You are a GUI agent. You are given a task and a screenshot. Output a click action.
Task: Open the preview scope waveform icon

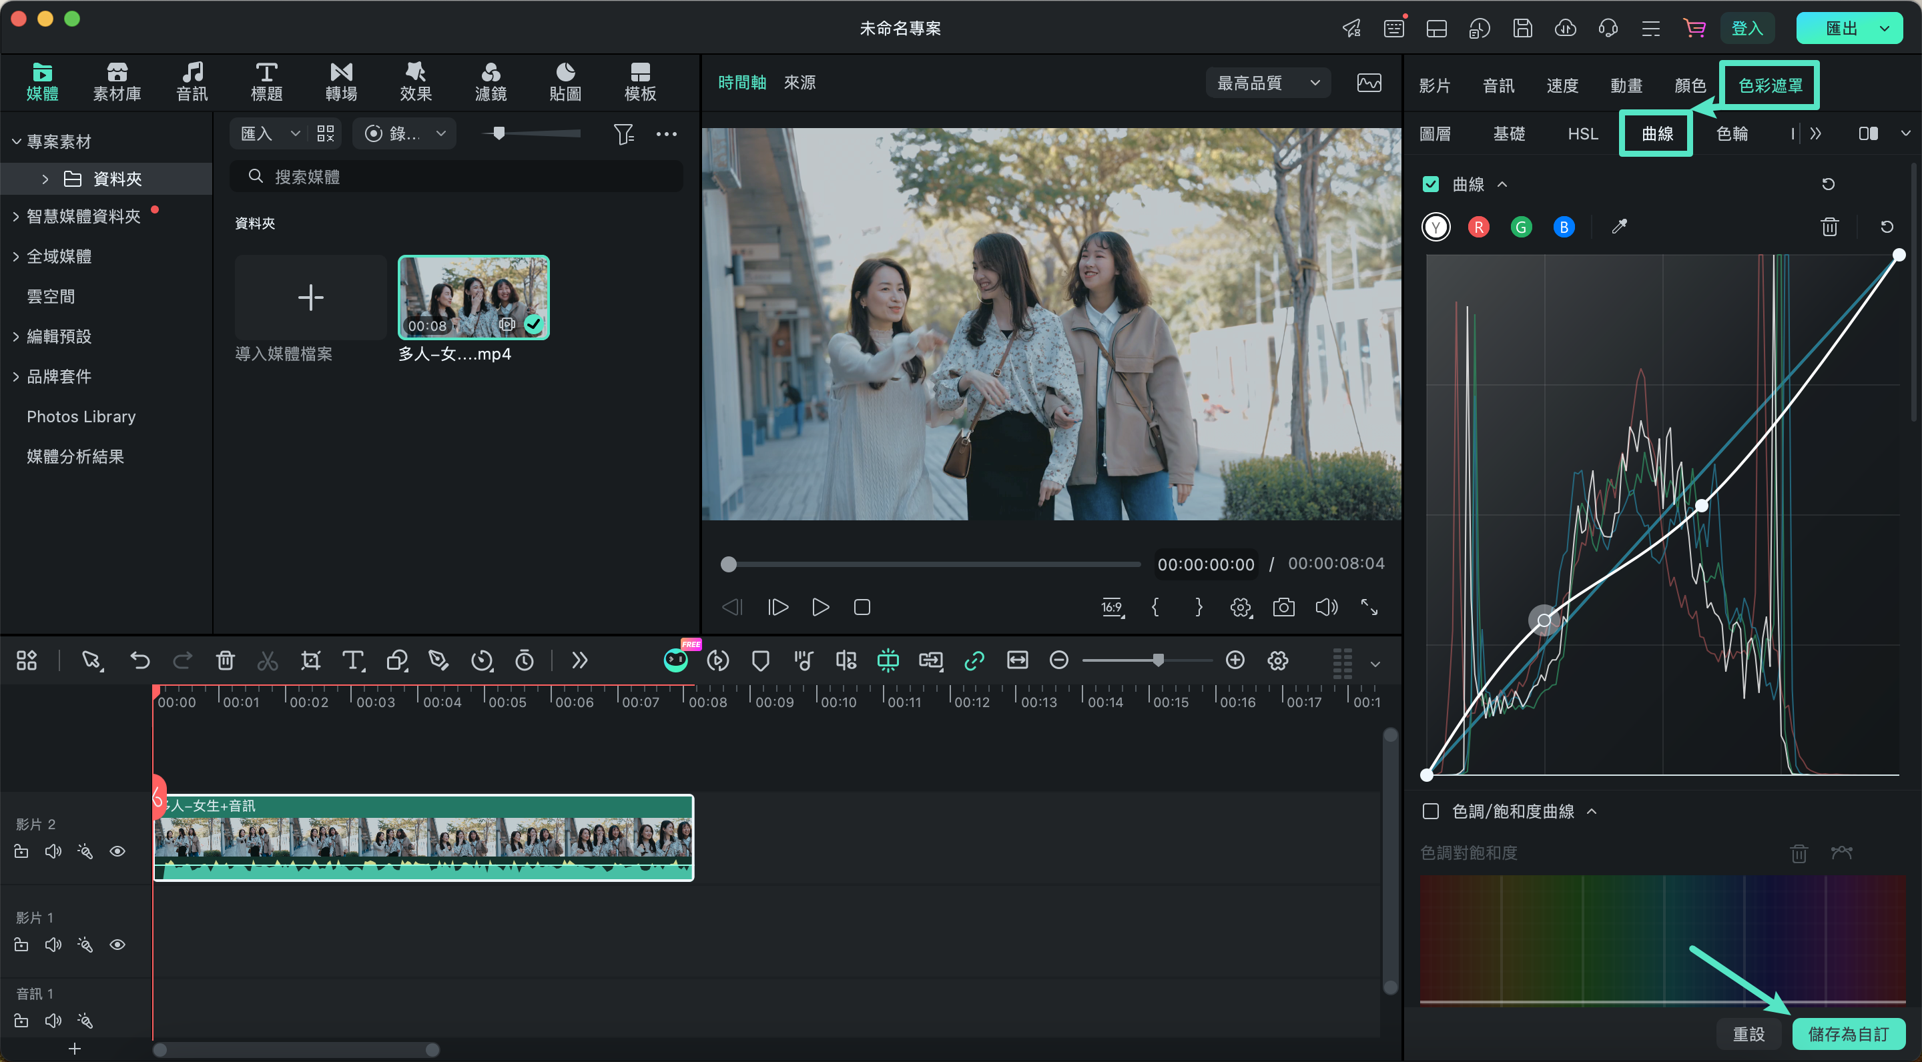(x=1369, y=82)
